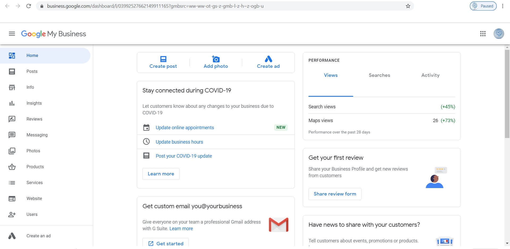Click the Reviews icon in sidebar
Image resolution: width=510 pixels, height=249 pixels.
[x=12, y=119]
